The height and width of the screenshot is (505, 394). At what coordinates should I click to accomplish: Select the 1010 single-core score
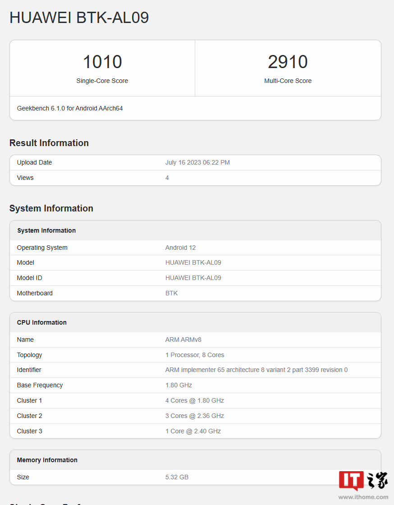[x=102, y=62]
